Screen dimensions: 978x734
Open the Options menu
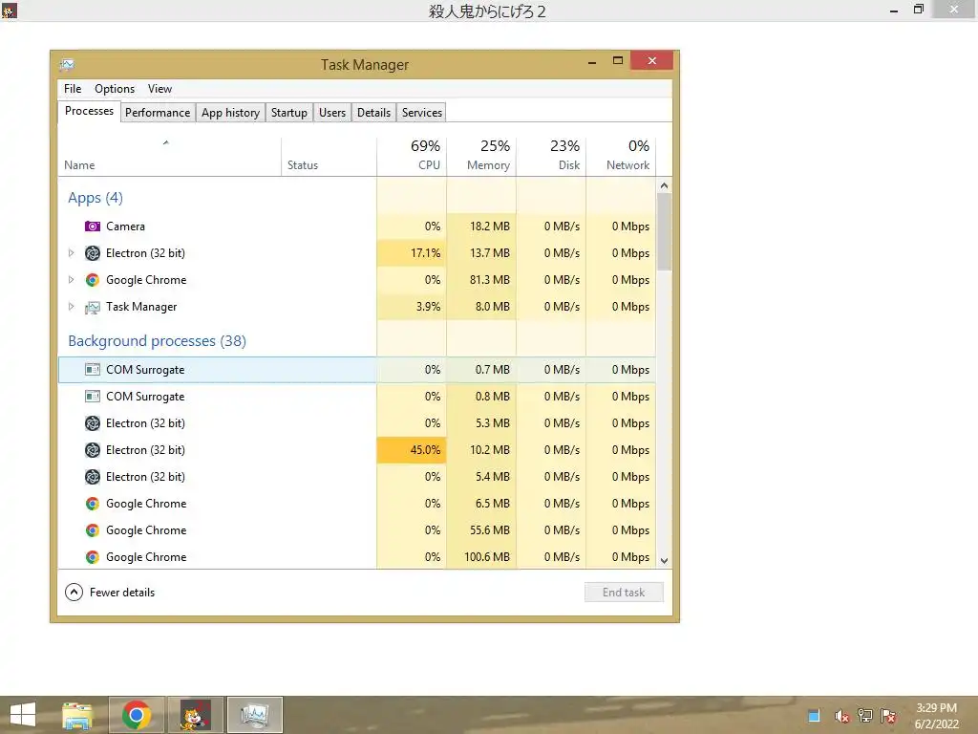coord(115,89)
